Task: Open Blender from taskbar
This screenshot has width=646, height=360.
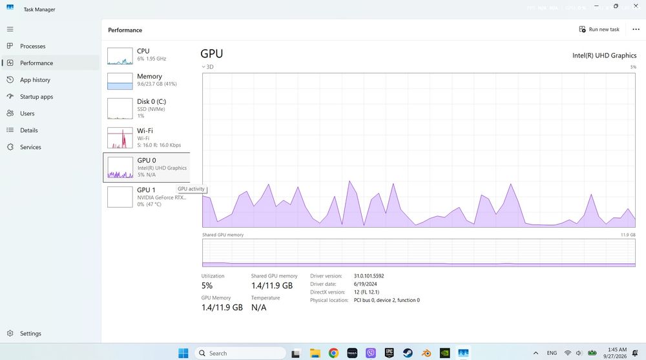Action: click(426, 353)
